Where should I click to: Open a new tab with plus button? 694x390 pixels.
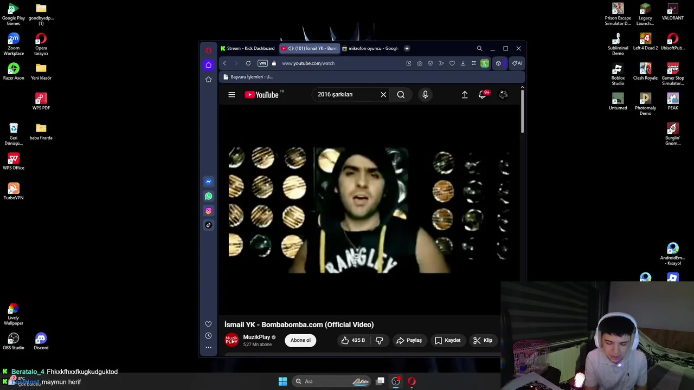tap(407, 48)
